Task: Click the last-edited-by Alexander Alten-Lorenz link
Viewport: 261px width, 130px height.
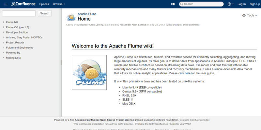Action: pos(133,25)
